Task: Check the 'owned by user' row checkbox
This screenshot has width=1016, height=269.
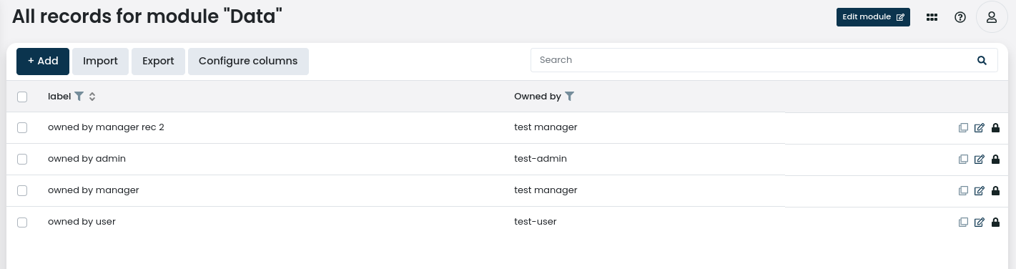Action: tap(22, 222)
